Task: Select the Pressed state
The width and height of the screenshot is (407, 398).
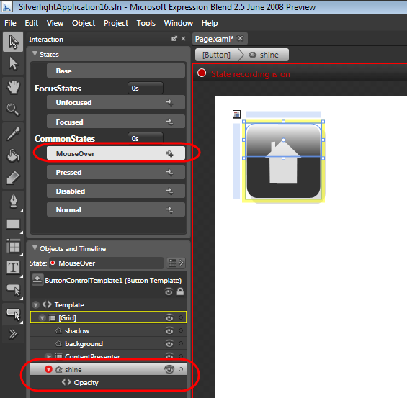Action: pyautogui.click(x=116, y=172)
